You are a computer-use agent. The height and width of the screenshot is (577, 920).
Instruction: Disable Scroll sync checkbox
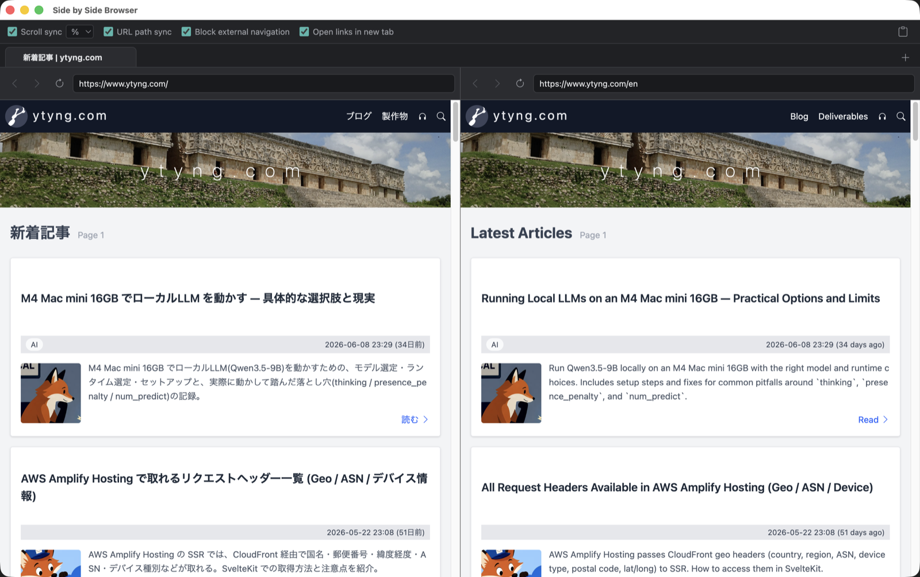click(12, 32)
